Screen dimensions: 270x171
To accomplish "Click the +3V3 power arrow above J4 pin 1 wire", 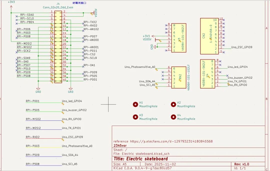I will click(x=11, y=7).
